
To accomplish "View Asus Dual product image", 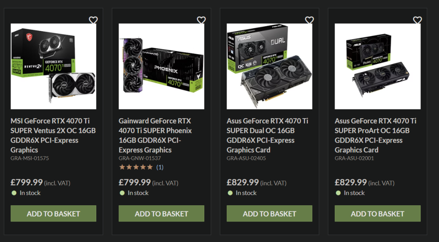I will coord(270,67).
